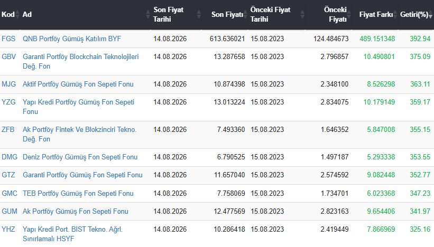Viewport: 434px width, 247px height.
Task: Select last price 7.758069
Action: pyautogui.click(x=231, y=193)
